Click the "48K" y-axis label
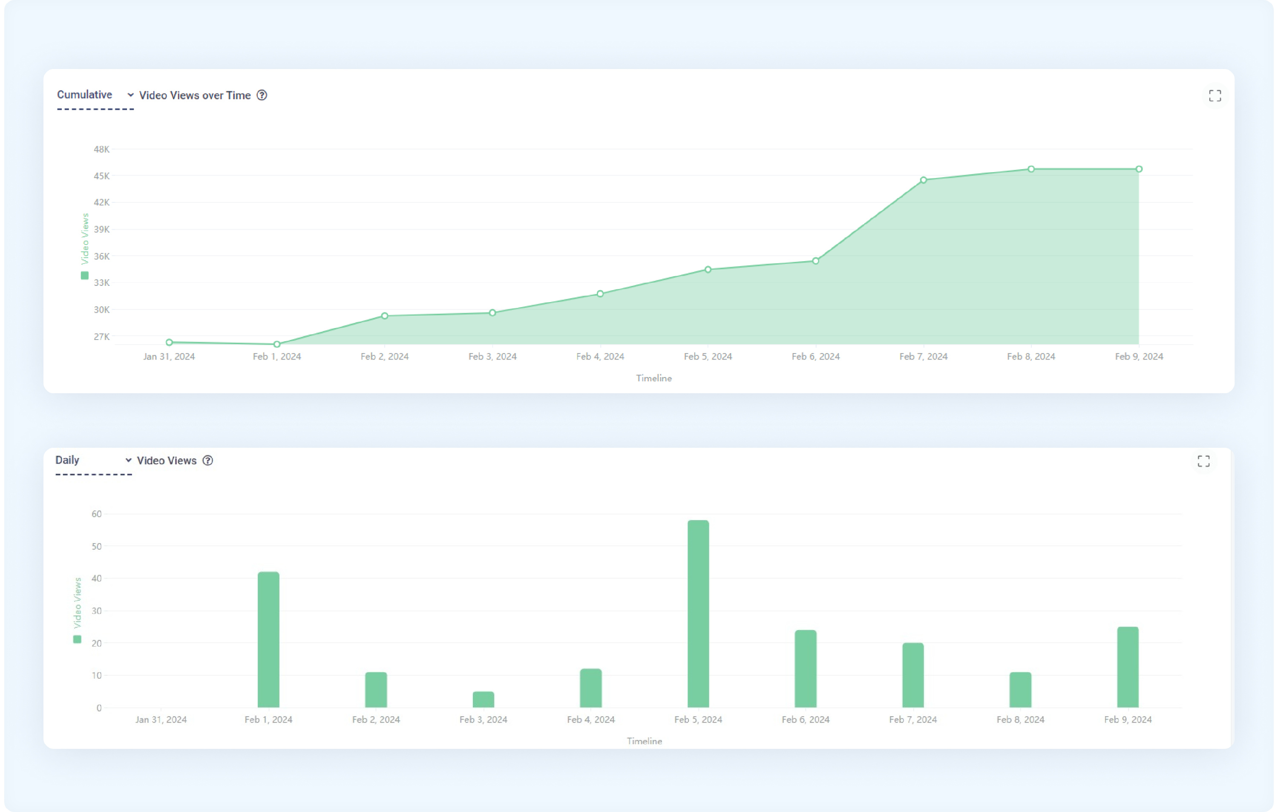Viewport: 1278px width, 812px height. 102,149
